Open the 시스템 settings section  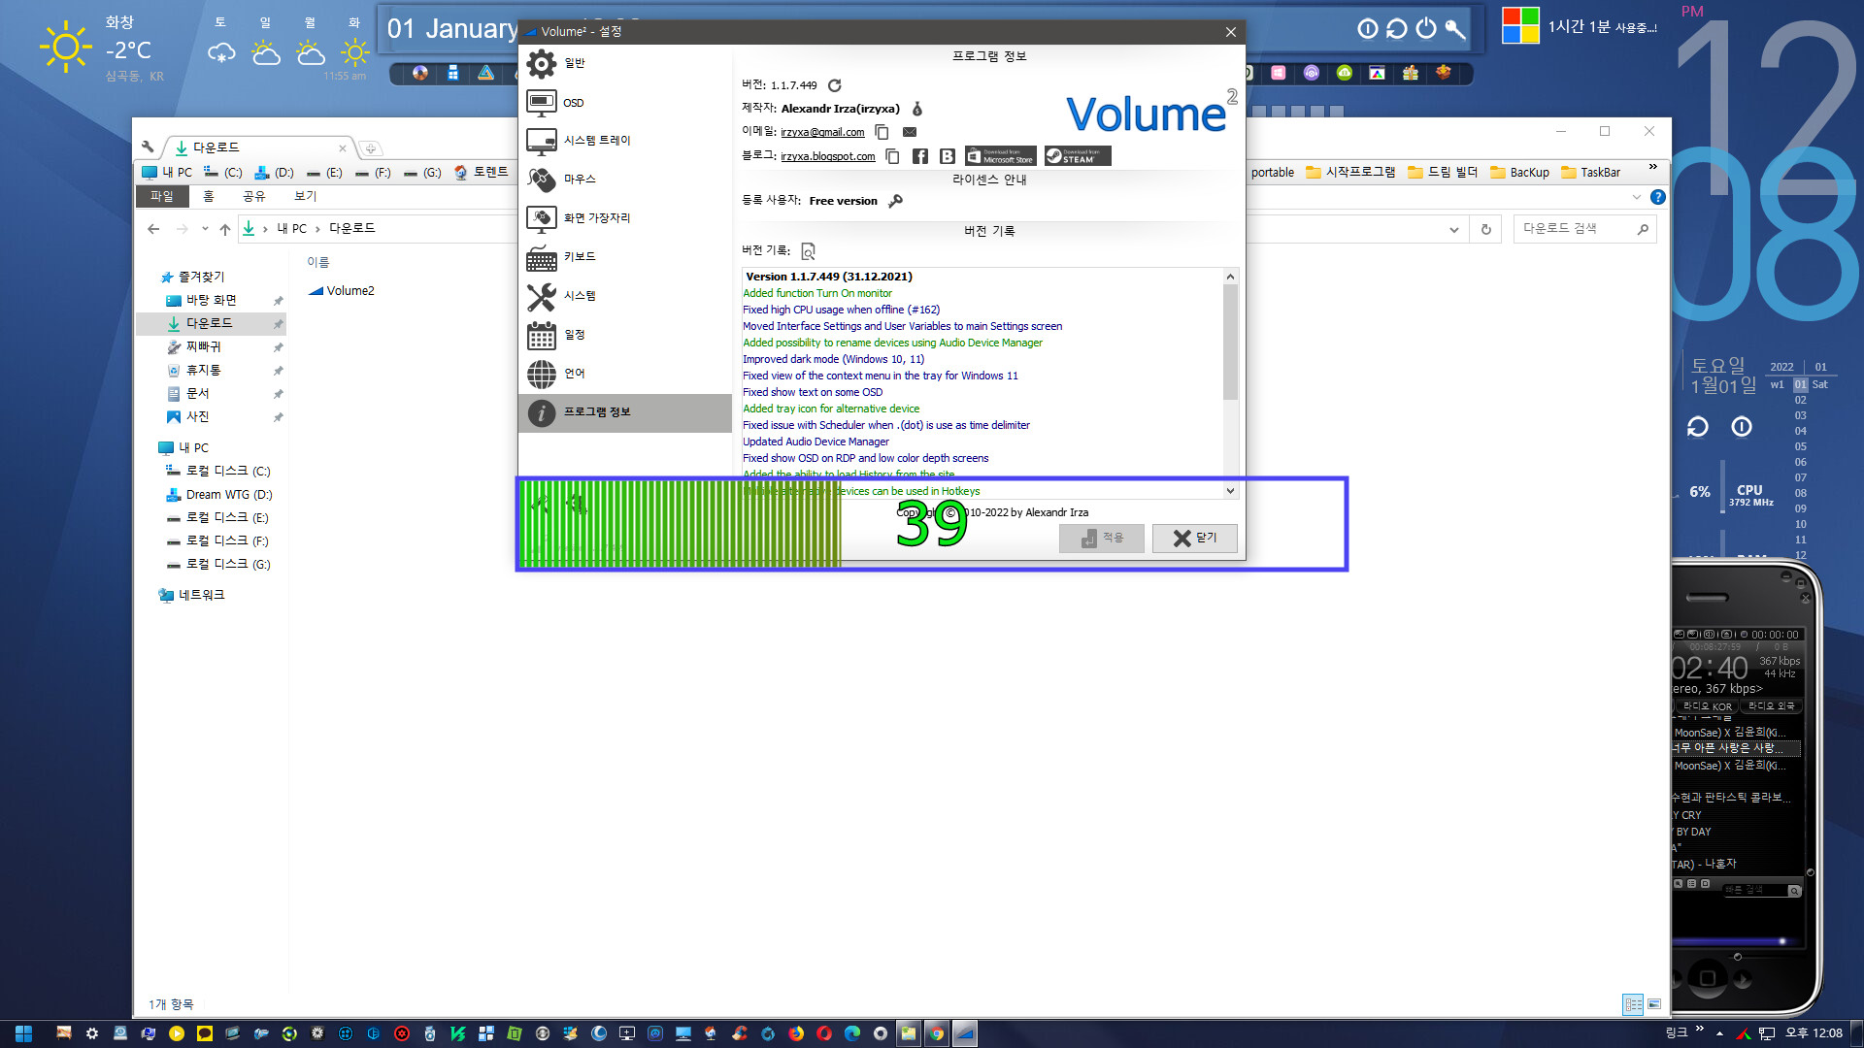coord(624,296)
